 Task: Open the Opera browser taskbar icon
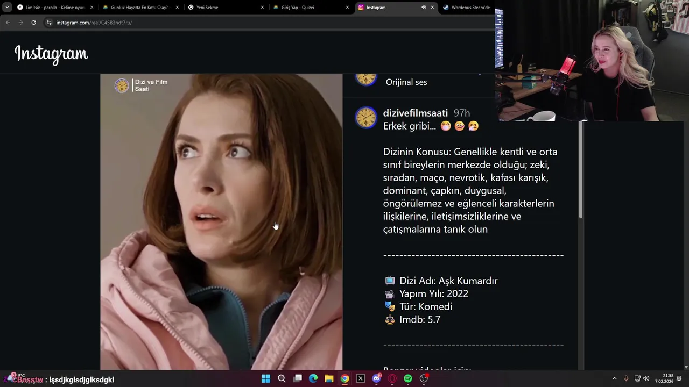click(x=392, y=378)
